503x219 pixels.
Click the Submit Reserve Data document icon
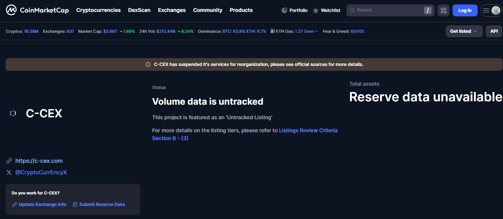75,204
